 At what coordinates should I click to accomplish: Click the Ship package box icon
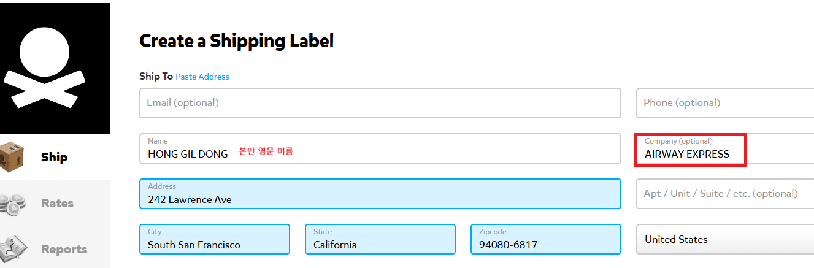pos(12,158)
